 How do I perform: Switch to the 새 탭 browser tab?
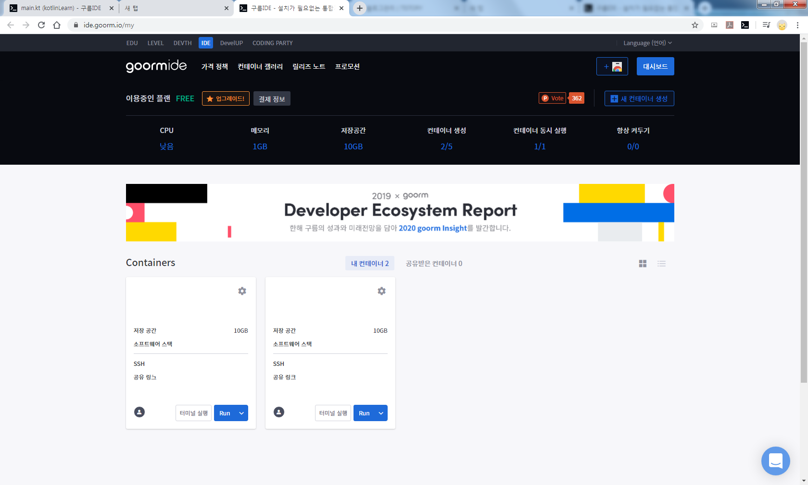[176, 8]
